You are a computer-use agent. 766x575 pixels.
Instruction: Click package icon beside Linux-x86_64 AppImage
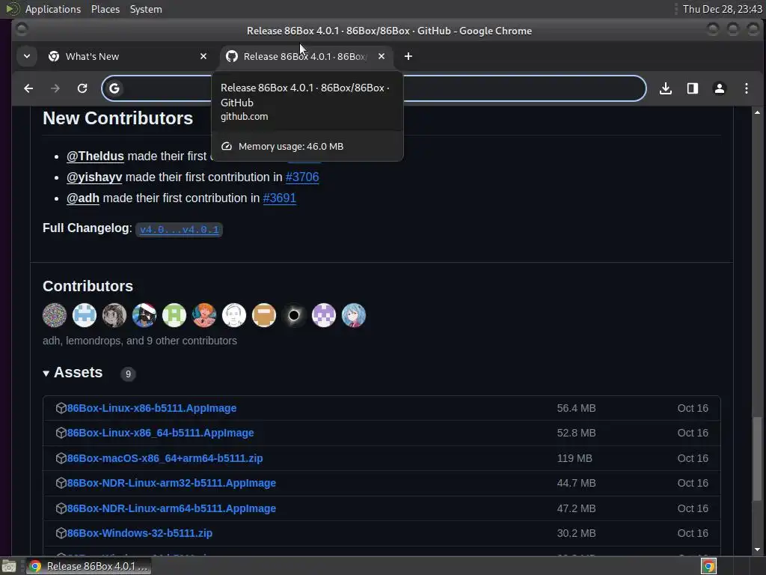(x=61, y=433)
